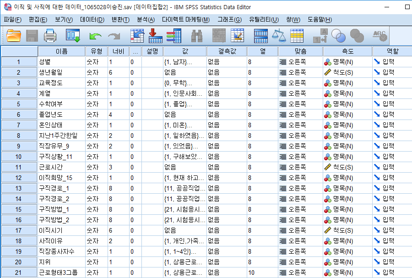Open the 분석(A) menu
The width and height of the screenshot is (412, 278).
click(x=146, y=20)
